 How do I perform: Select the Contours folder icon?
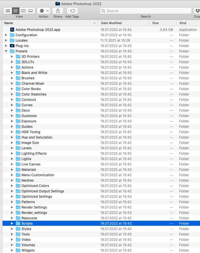point(18,99)
